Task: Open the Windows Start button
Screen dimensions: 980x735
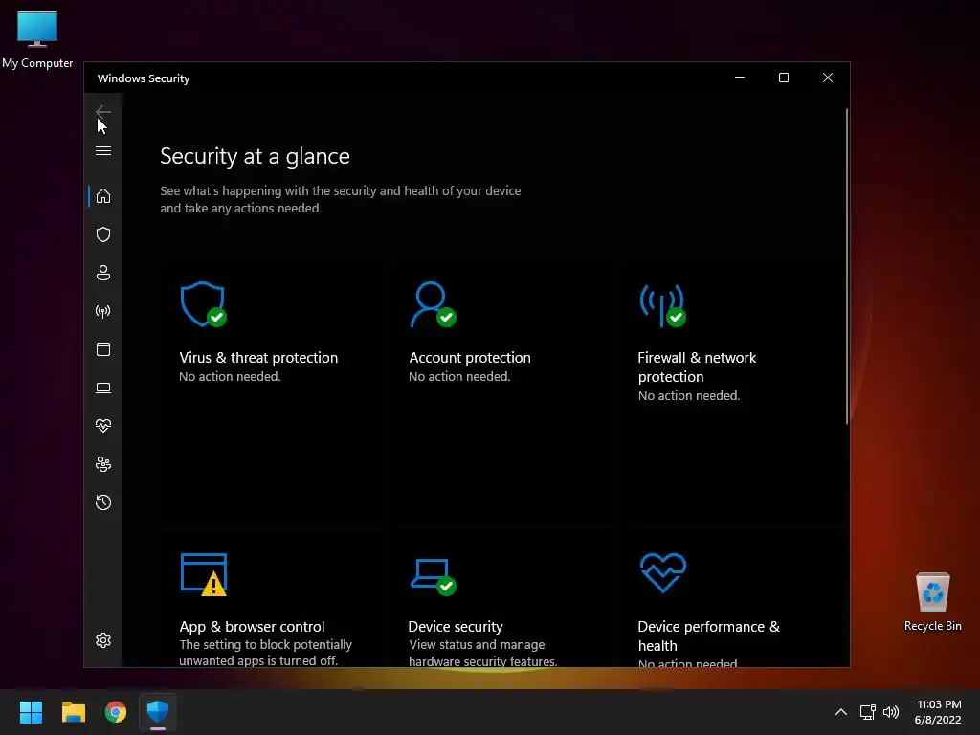Action: pyautogui.click(x=31, y=712)
